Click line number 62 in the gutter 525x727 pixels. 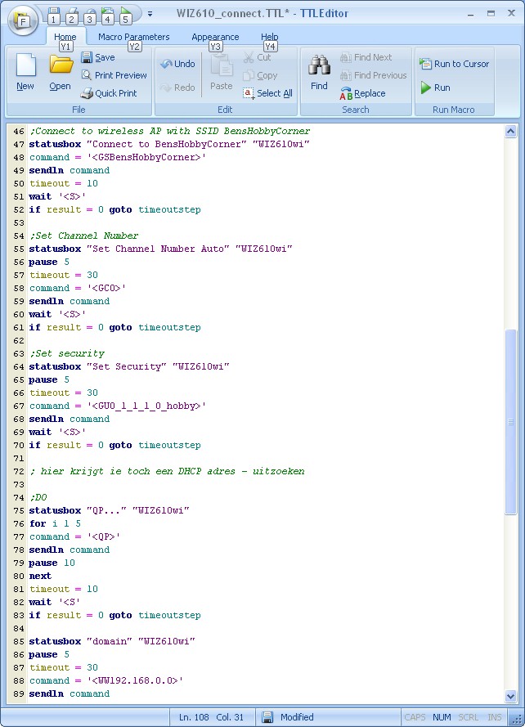[19, 340]
